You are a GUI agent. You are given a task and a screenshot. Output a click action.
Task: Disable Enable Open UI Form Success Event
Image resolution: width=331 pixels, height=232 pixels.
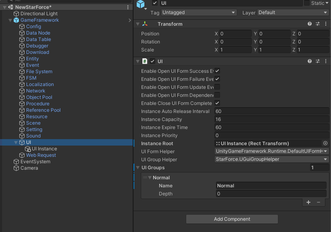click(217, 71)
